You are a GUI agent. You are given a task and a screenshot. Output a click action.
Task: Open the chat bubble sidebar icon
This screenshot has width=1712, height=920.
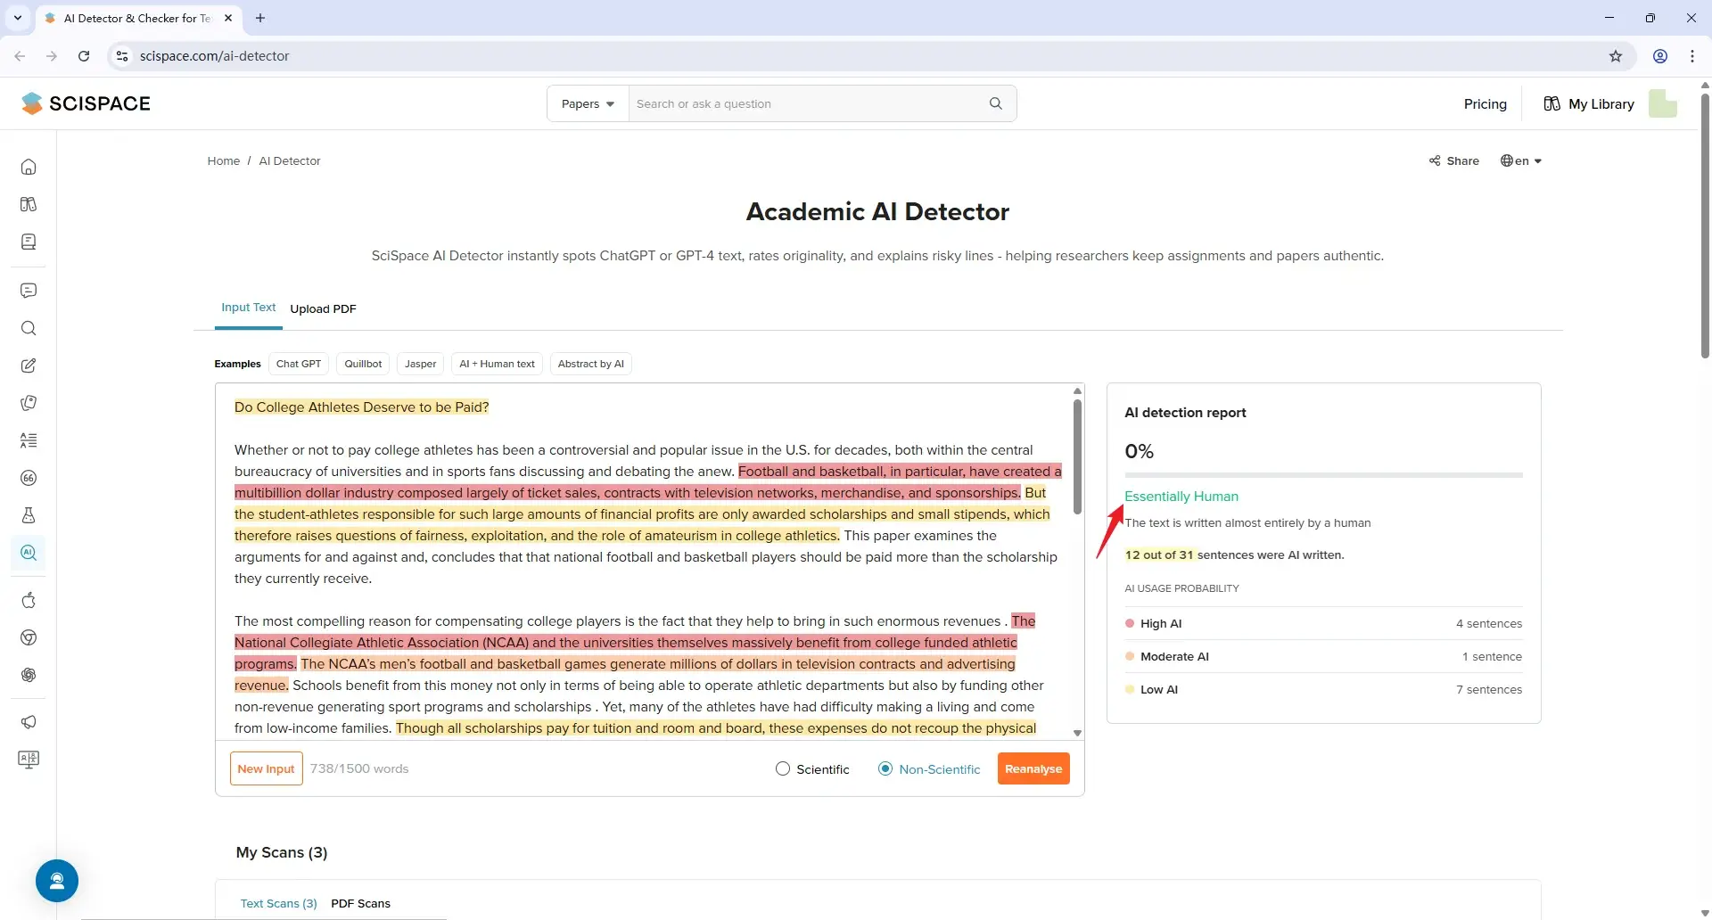coord(29,291)
